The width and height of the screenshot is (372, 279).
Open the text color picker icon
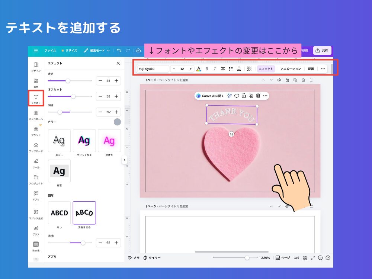click(x=198, y=69)
